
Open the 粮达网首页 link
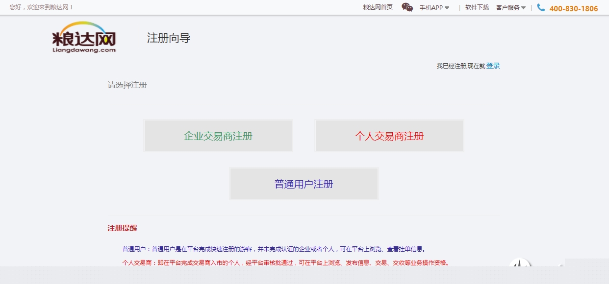click(x=378, y=7)
